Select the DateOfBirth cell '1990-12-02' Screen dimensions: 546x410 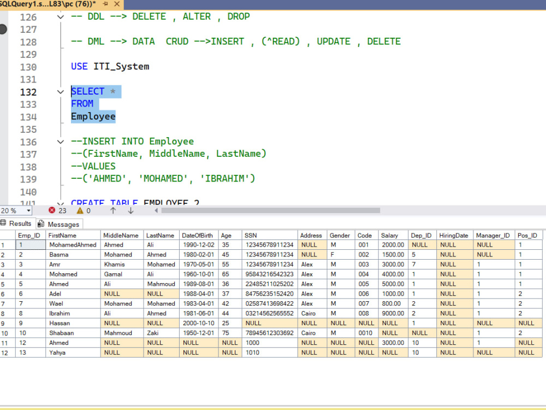coord(199,245)
